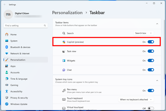Enable the Virtual touchpad toggle

pyautogui.click(x=151, y=108)
